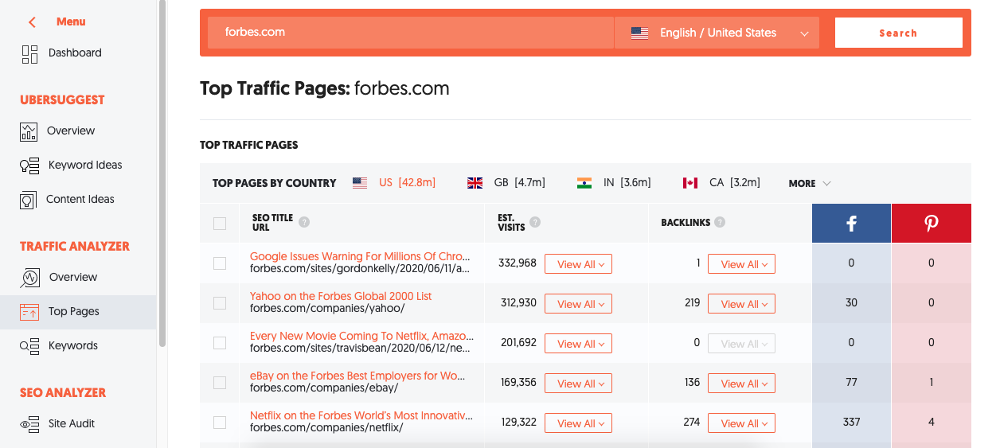Click the Backlinks help question icon
Screen dimensions: 1000x448
pyautogui.click(x=720, y=223)
